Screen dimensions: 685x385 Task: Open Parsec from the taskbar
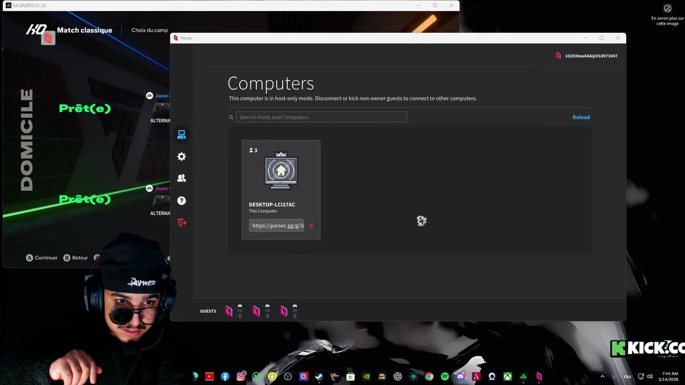click(x=539, y=376)
